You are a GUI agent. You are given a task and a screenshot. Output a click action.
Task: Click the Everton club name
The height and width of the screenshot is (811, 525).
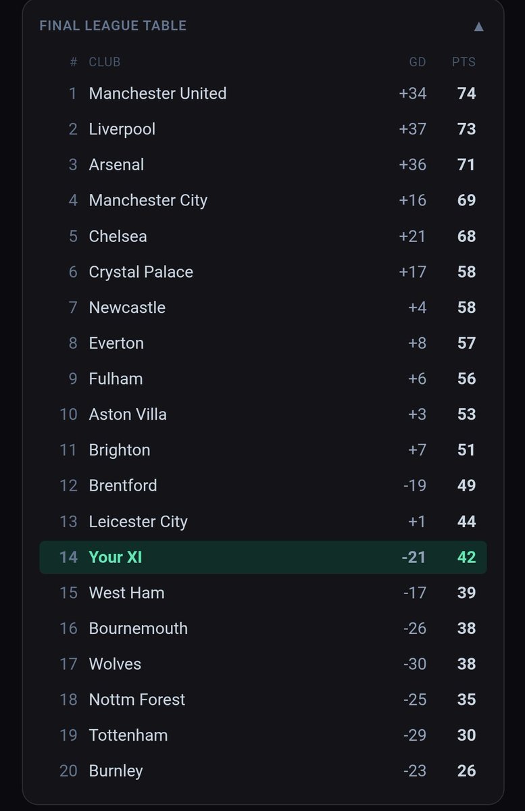(116, 343)
